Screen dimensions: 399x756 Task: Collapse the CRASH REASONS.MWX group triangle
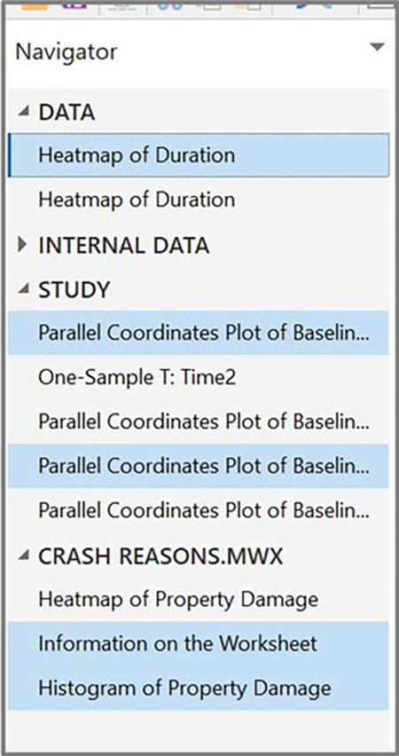coord(22,555)
